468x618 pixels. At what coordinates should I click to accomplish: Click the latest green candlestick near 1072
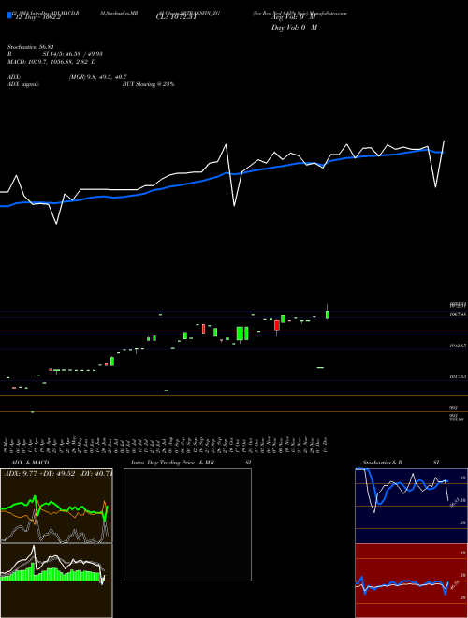pyautogui.click(x=328, y=315)
